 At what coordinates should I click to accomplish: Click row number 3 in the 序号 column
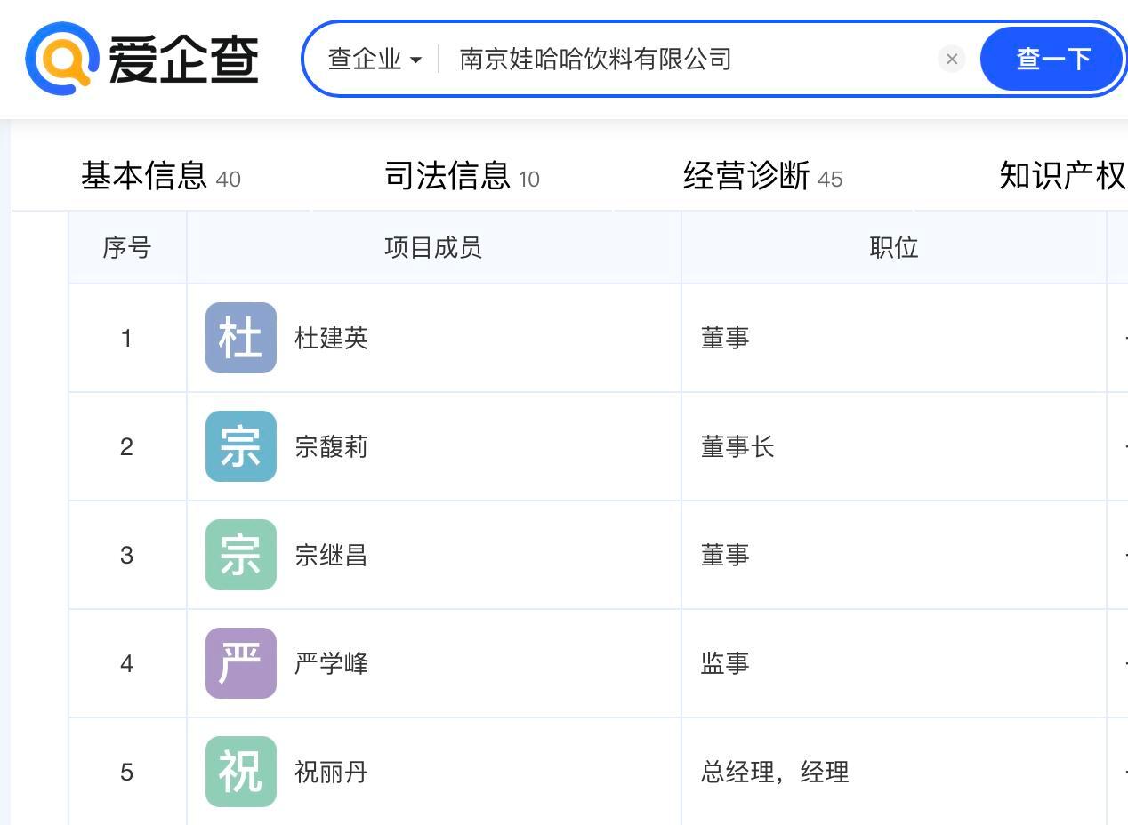pyautogui.click(x=126, y=555)
